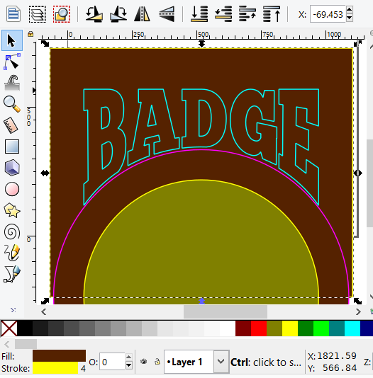Pick the lime green palette swatch
Image resolution: width=373 pixels, height=378 pixels.
(x=321, y=328)
